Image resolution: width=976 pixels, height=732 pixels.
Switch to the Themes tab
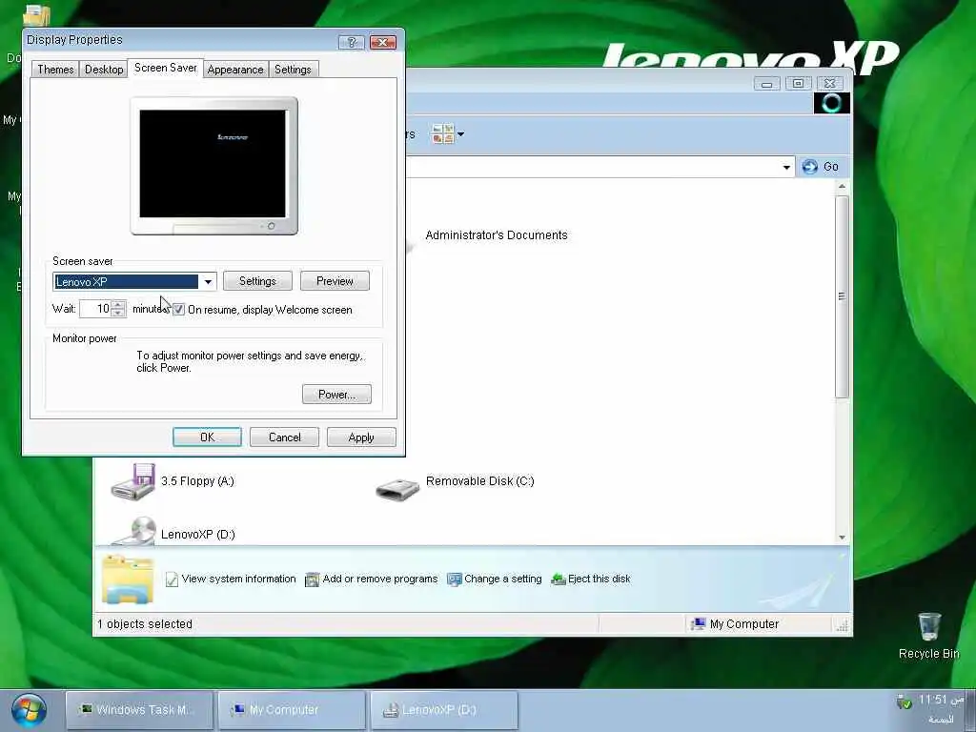pos(55,69)
